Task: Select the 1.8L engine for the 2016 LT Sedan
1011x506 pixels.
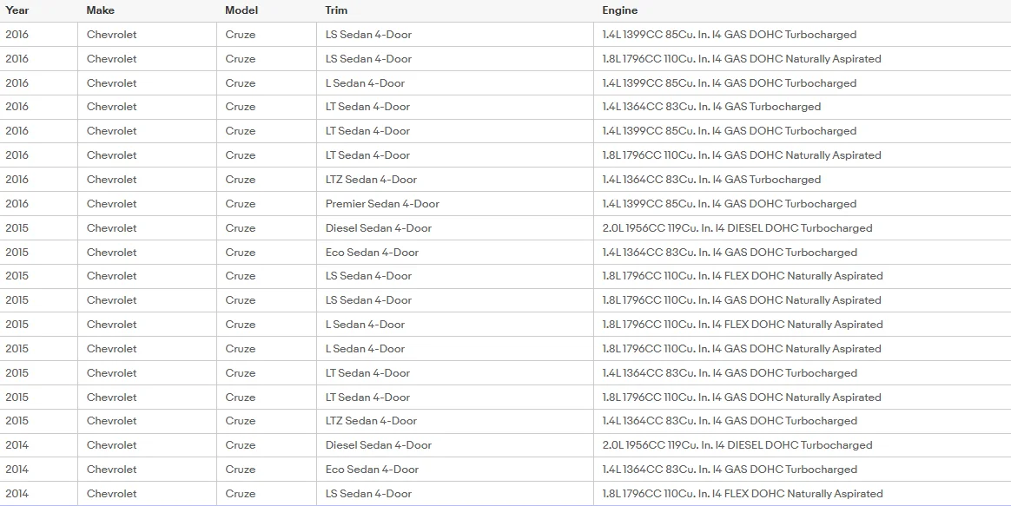Action: pyautogui.click(x=742, y=155)
